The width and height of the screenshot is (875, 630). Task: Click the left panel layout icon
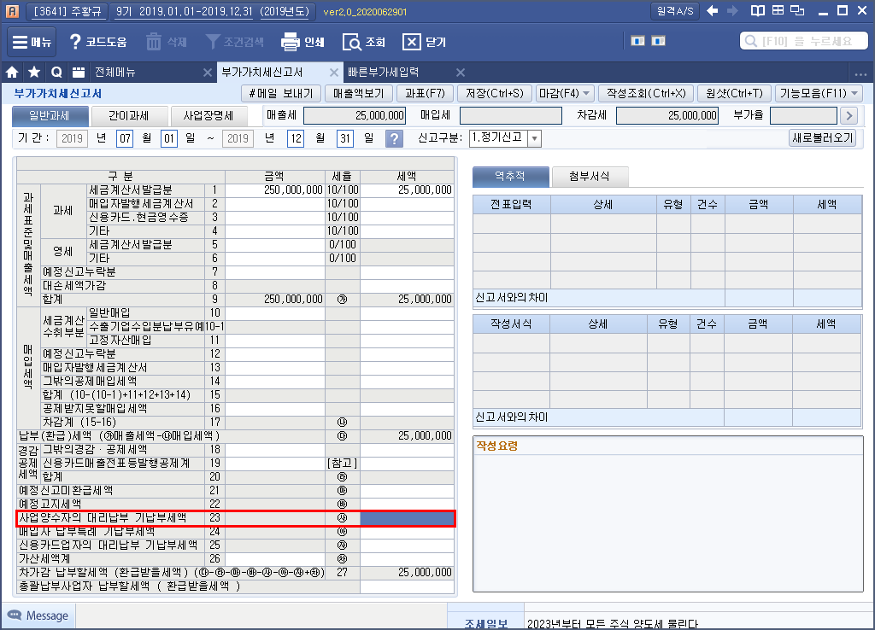pyautogui.click(x=637, y=41)
